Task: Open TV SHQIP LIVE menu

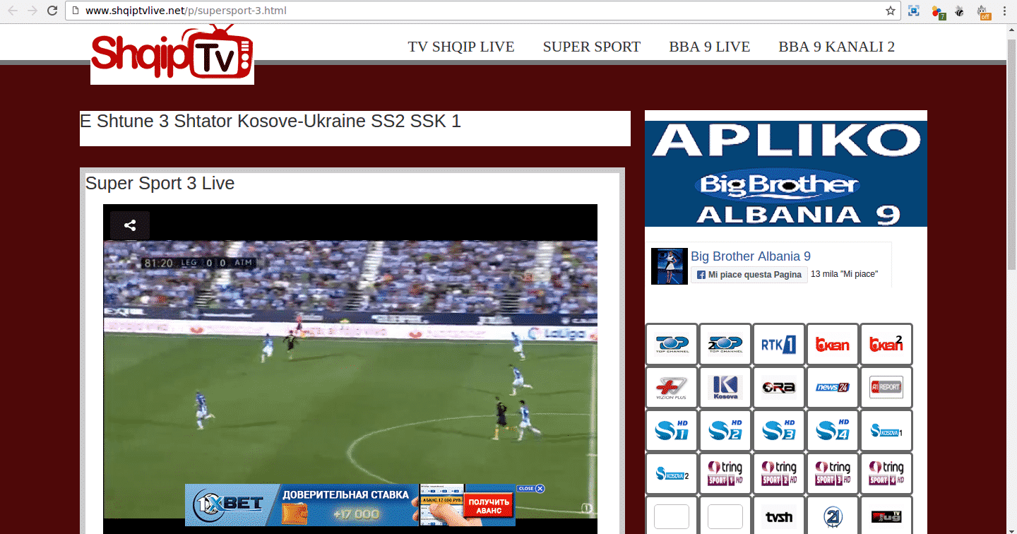Action: 461,47
